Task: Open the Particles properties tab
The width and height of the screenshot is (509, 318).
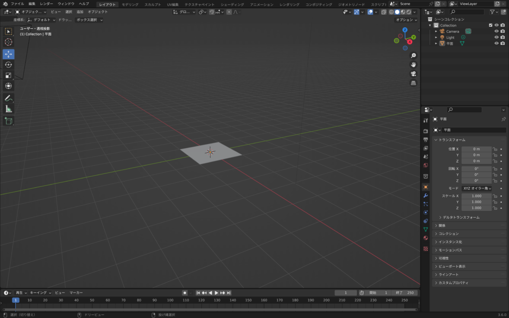Action: pyautogui.click(x=425, y=204)
